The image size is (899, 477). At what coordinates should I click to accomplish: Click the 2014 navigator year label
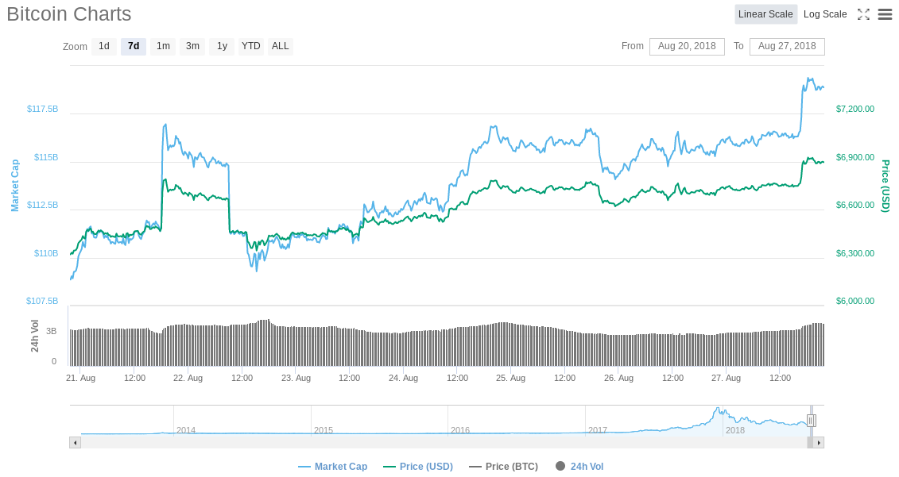click(x=186, y=430)
